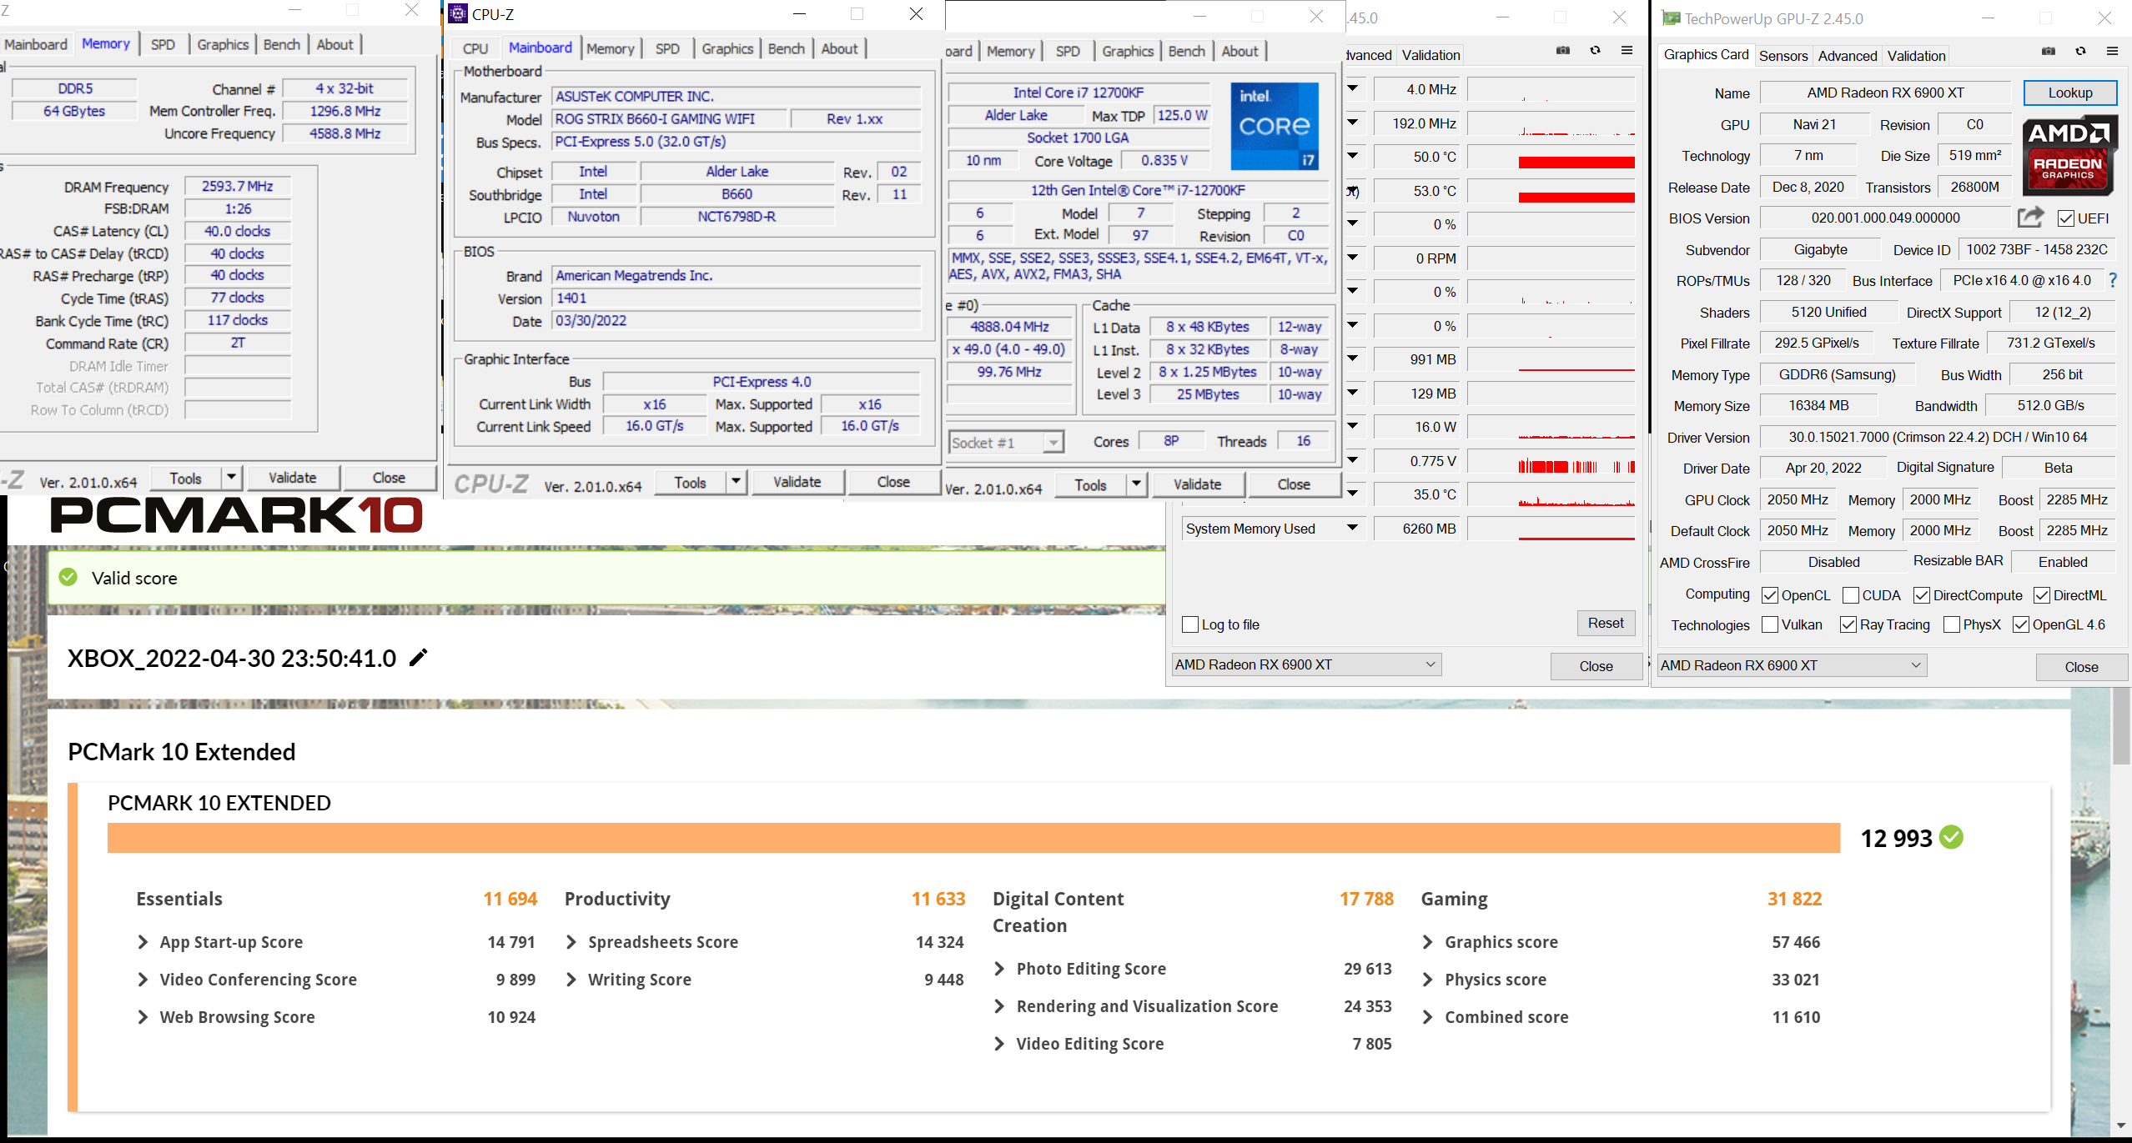Click camera icon in GPU-Z Sensors window

pyautogui.click(x=1562, y=51)
